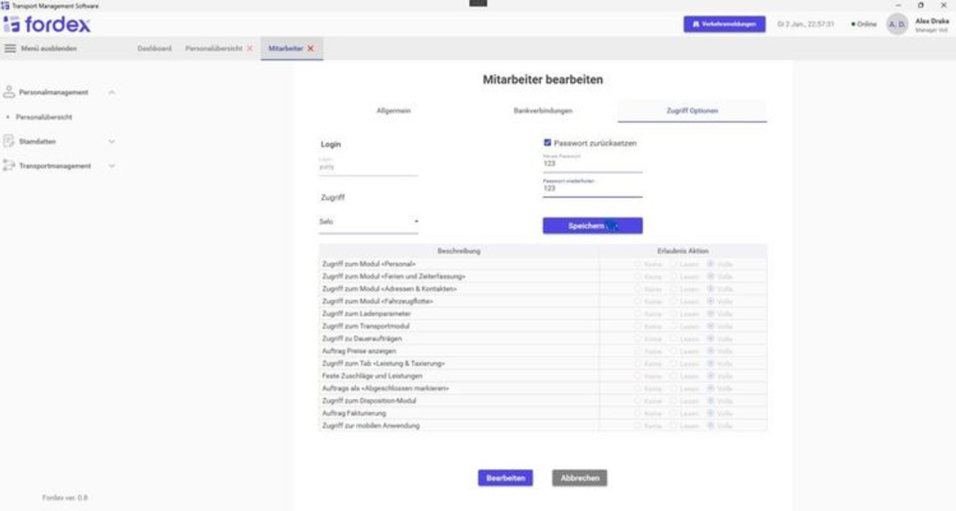Close the Mitarbeiter tab with X

pyautogui.click(x=310, y=48)
